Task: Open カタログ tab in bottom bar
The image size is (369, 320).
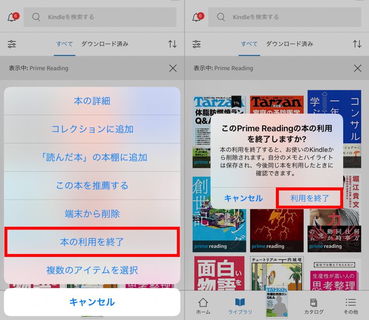Action: coord(314,306)
